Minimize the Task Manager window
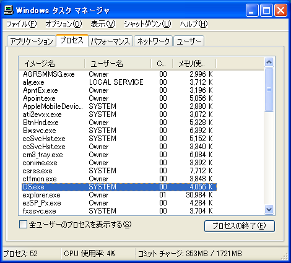Screen dimensions: 291x263 click(x=252, y=11)
